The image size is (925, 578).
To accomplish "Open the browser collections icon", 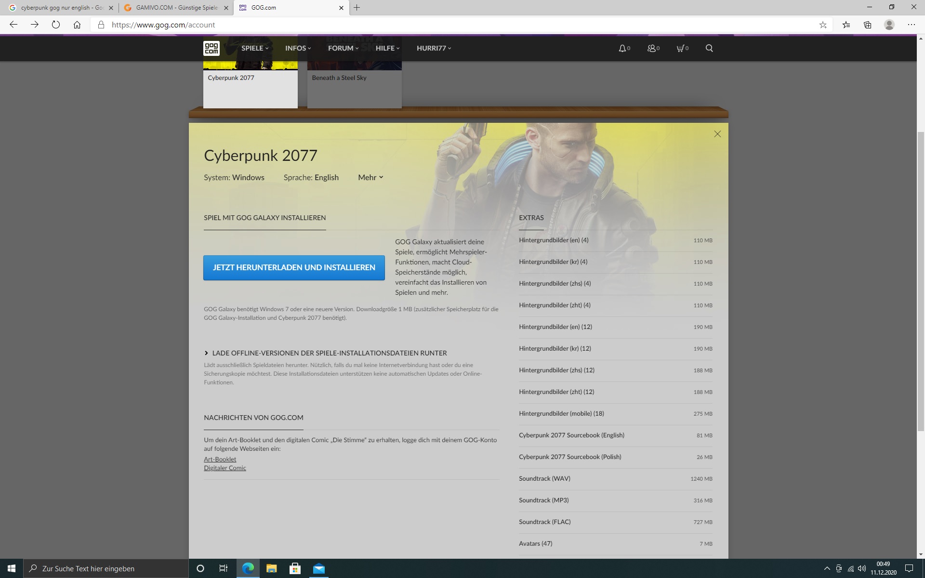I will point(868,25).
